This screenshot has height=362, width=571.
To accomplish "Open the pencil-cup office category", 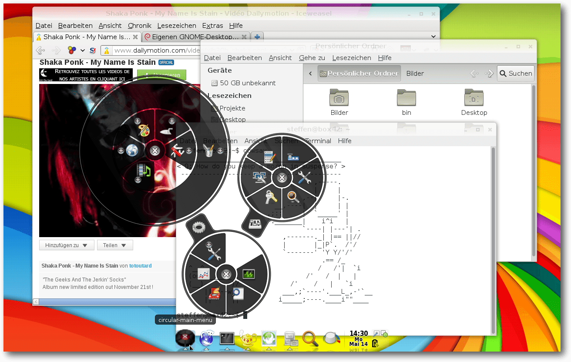I will coord(209,151).
